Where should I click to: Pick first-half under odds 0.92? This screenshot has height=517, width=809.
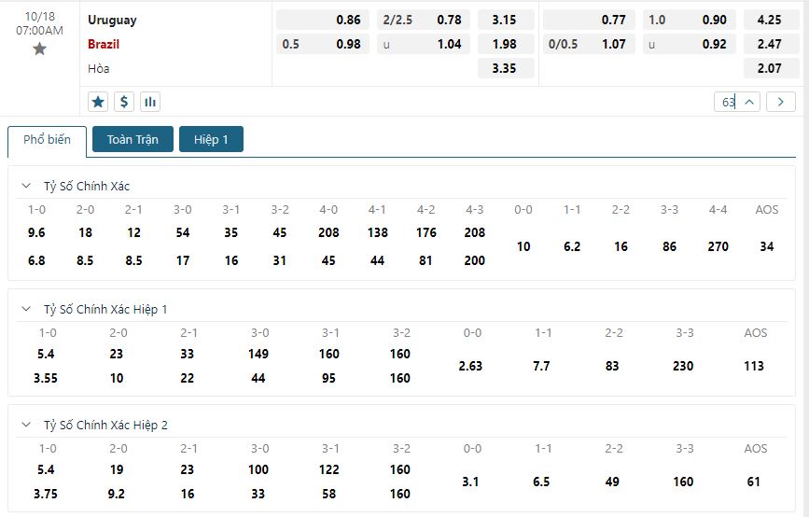pos(690,45)
